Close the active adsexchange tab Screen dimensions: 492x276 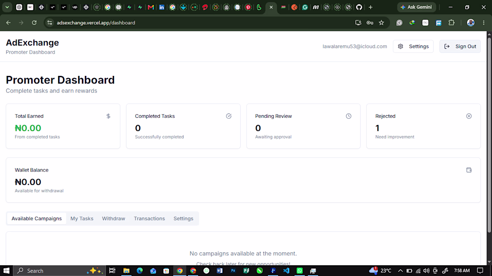(x=271, y=7)
